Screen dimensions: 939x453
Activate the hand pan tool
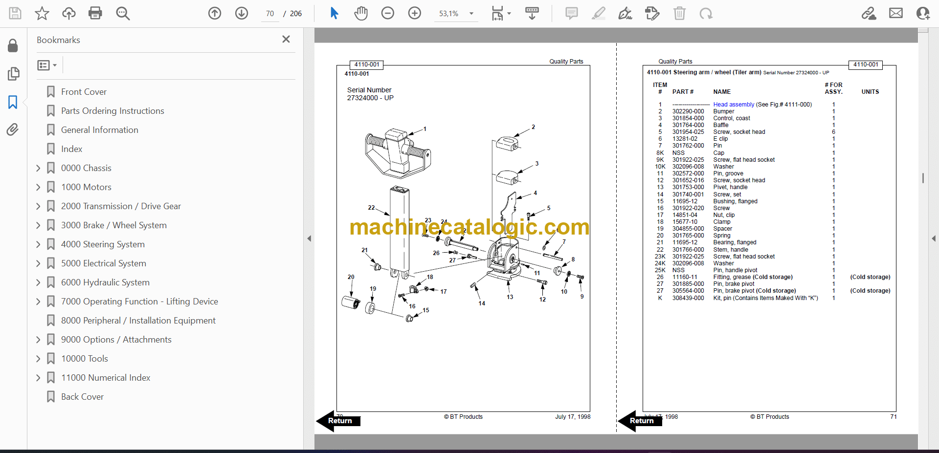pos(361,13)
